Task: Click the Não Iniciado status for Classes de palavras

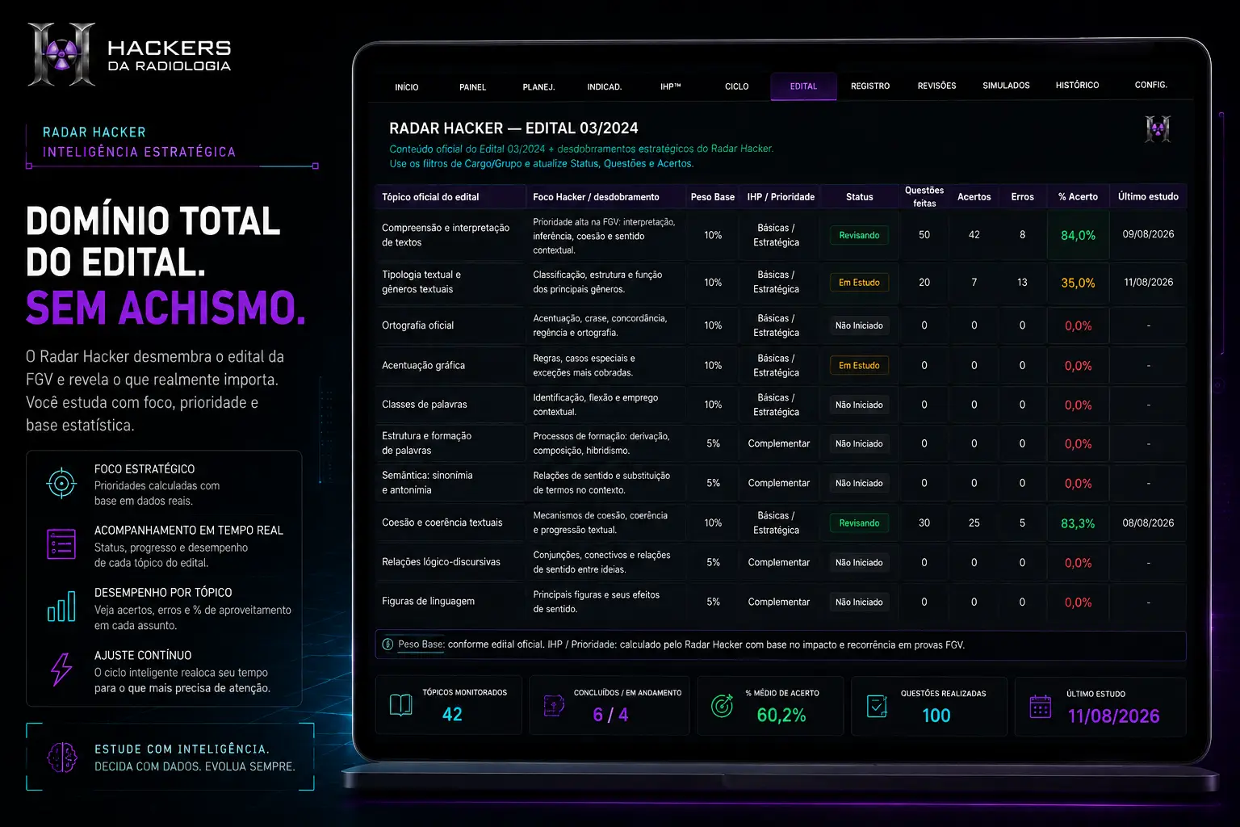Action: pos(859,405)
